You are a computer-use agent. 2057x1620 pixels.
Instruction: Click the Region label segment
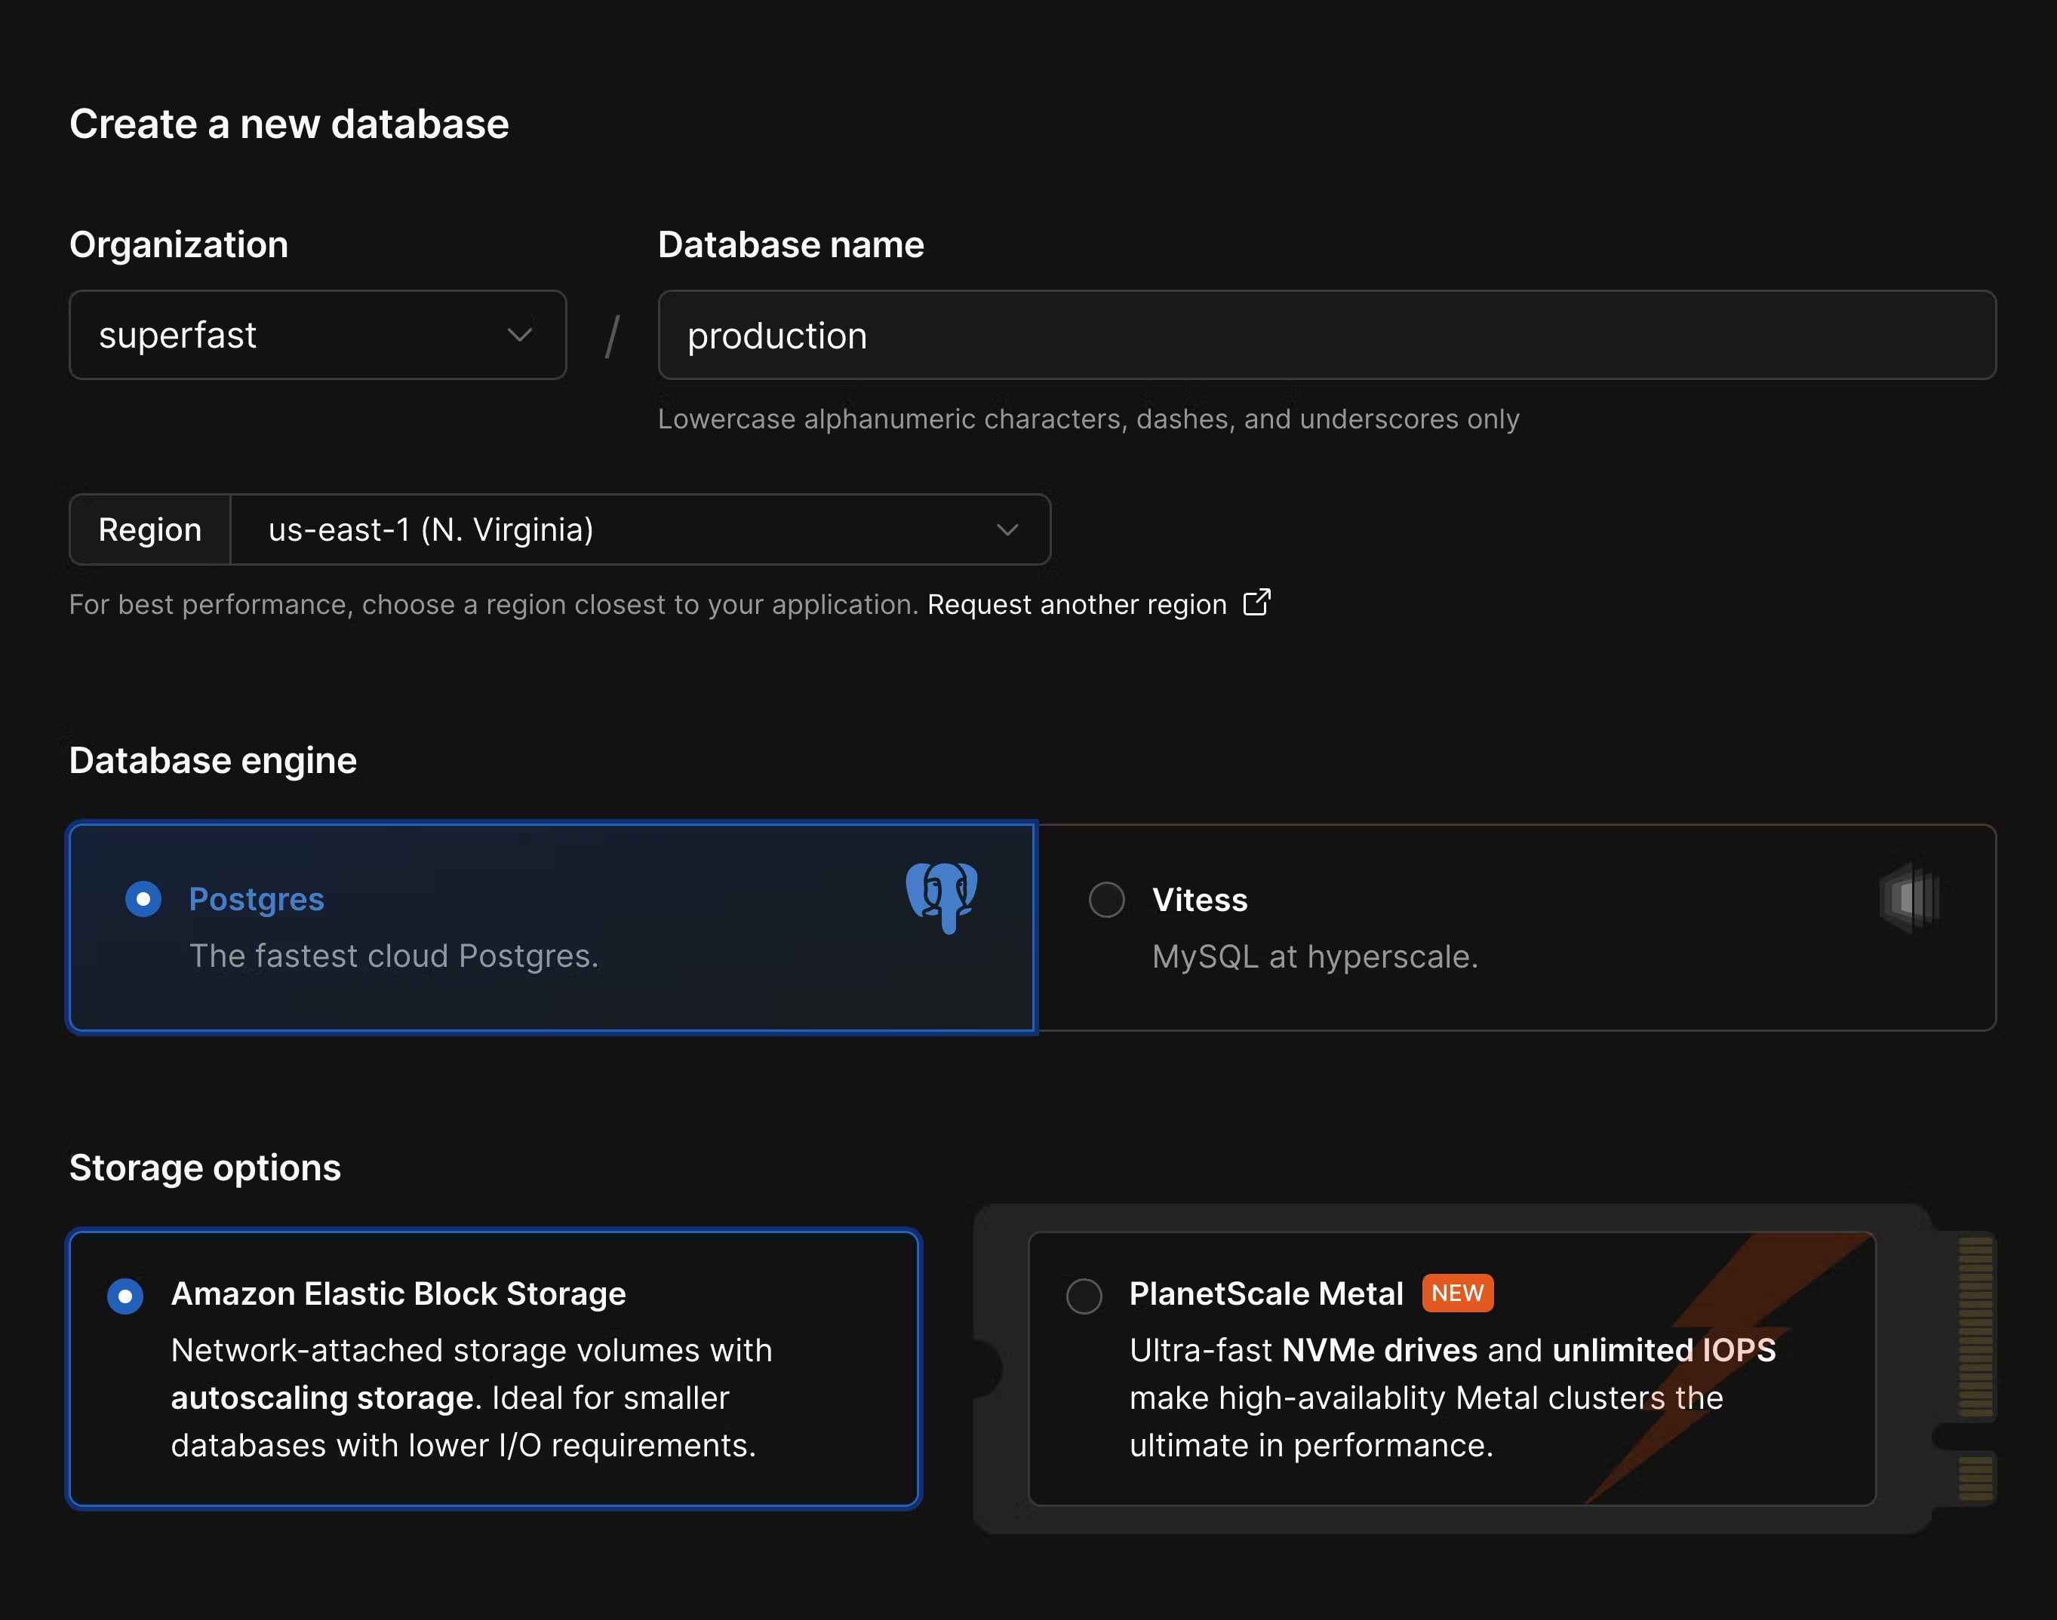point(149,529)
